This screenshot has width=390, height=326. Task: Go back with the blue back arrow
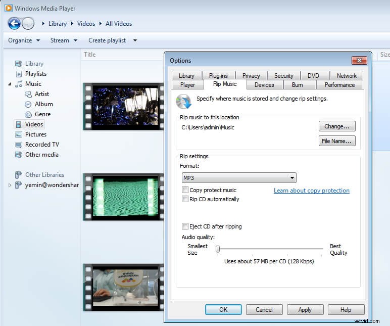click(x=14, y=24)
